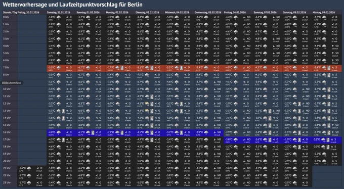The height and width of the screenshot is (189, 344).
Task: Click partly sunny icon on Dienstag 03.02 at 12 Uhr
Action: tap(147, 104)
